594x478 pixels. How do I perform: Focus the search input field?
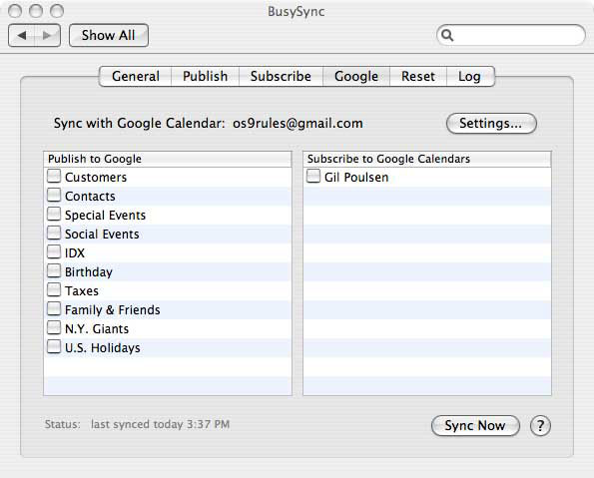click(511, 35)
